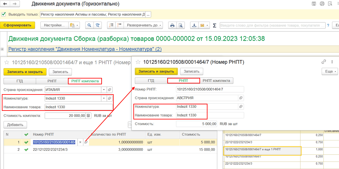Click the Добавить button

coord(15,125)
